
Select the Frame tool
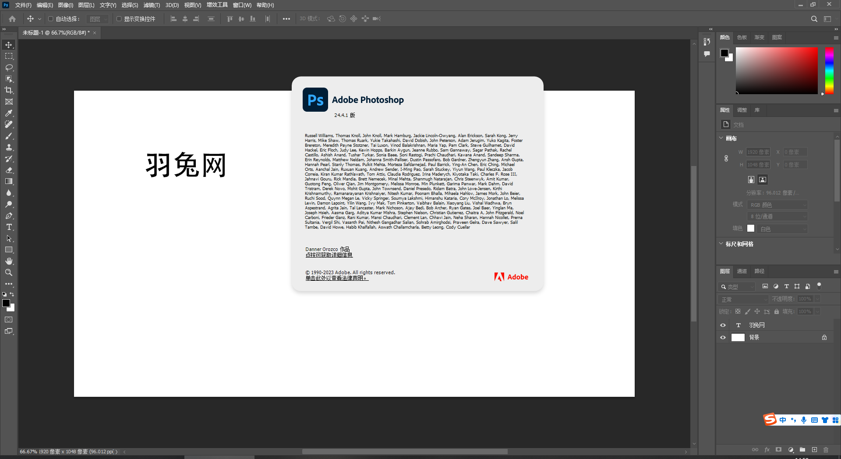point(9,102)
